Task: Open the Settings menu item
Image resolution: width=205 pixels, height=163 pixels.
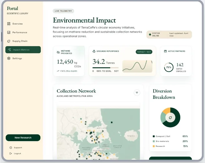Action: coord(23,58)
